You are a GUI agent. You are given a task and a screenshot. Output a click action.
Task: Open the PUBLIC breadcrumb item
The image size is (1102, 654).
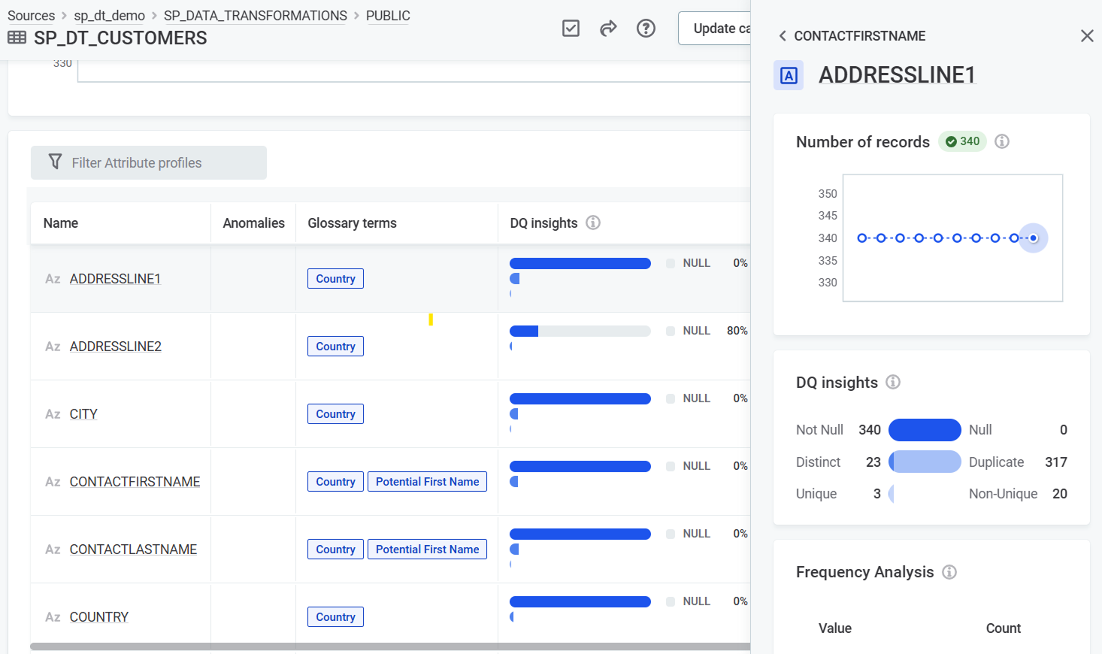[x=387, y=15]
